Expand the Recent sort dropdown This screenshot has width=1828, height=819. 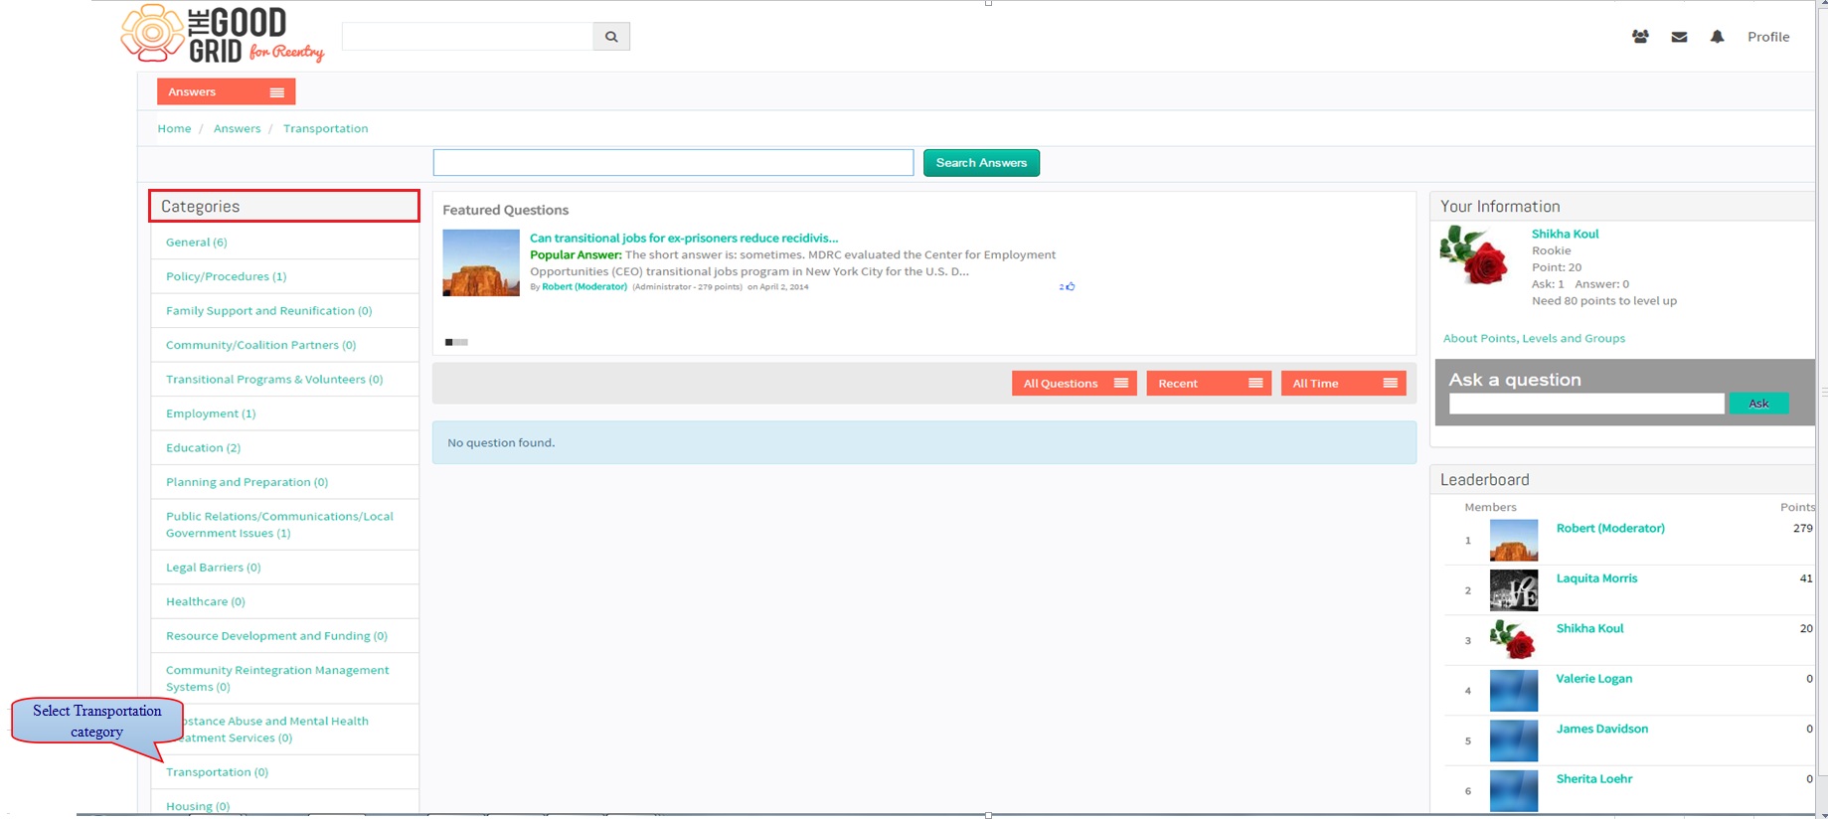(x=1209, y=383)
